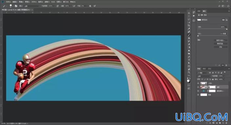Open layer filter kind dropdown
Viewport: 231px width, 125px height.
click(x=202, y=73)
